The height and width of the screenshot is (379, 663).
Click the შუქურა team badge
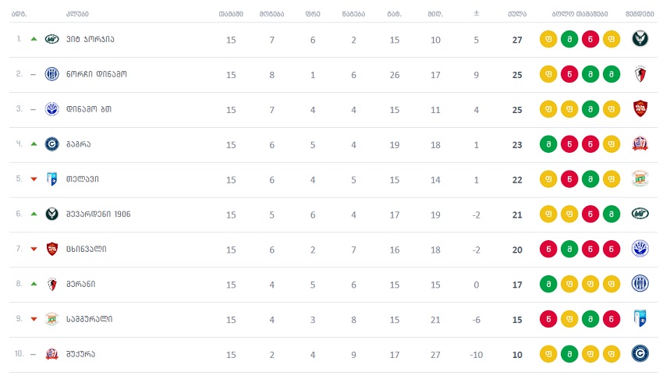point(52,354)
